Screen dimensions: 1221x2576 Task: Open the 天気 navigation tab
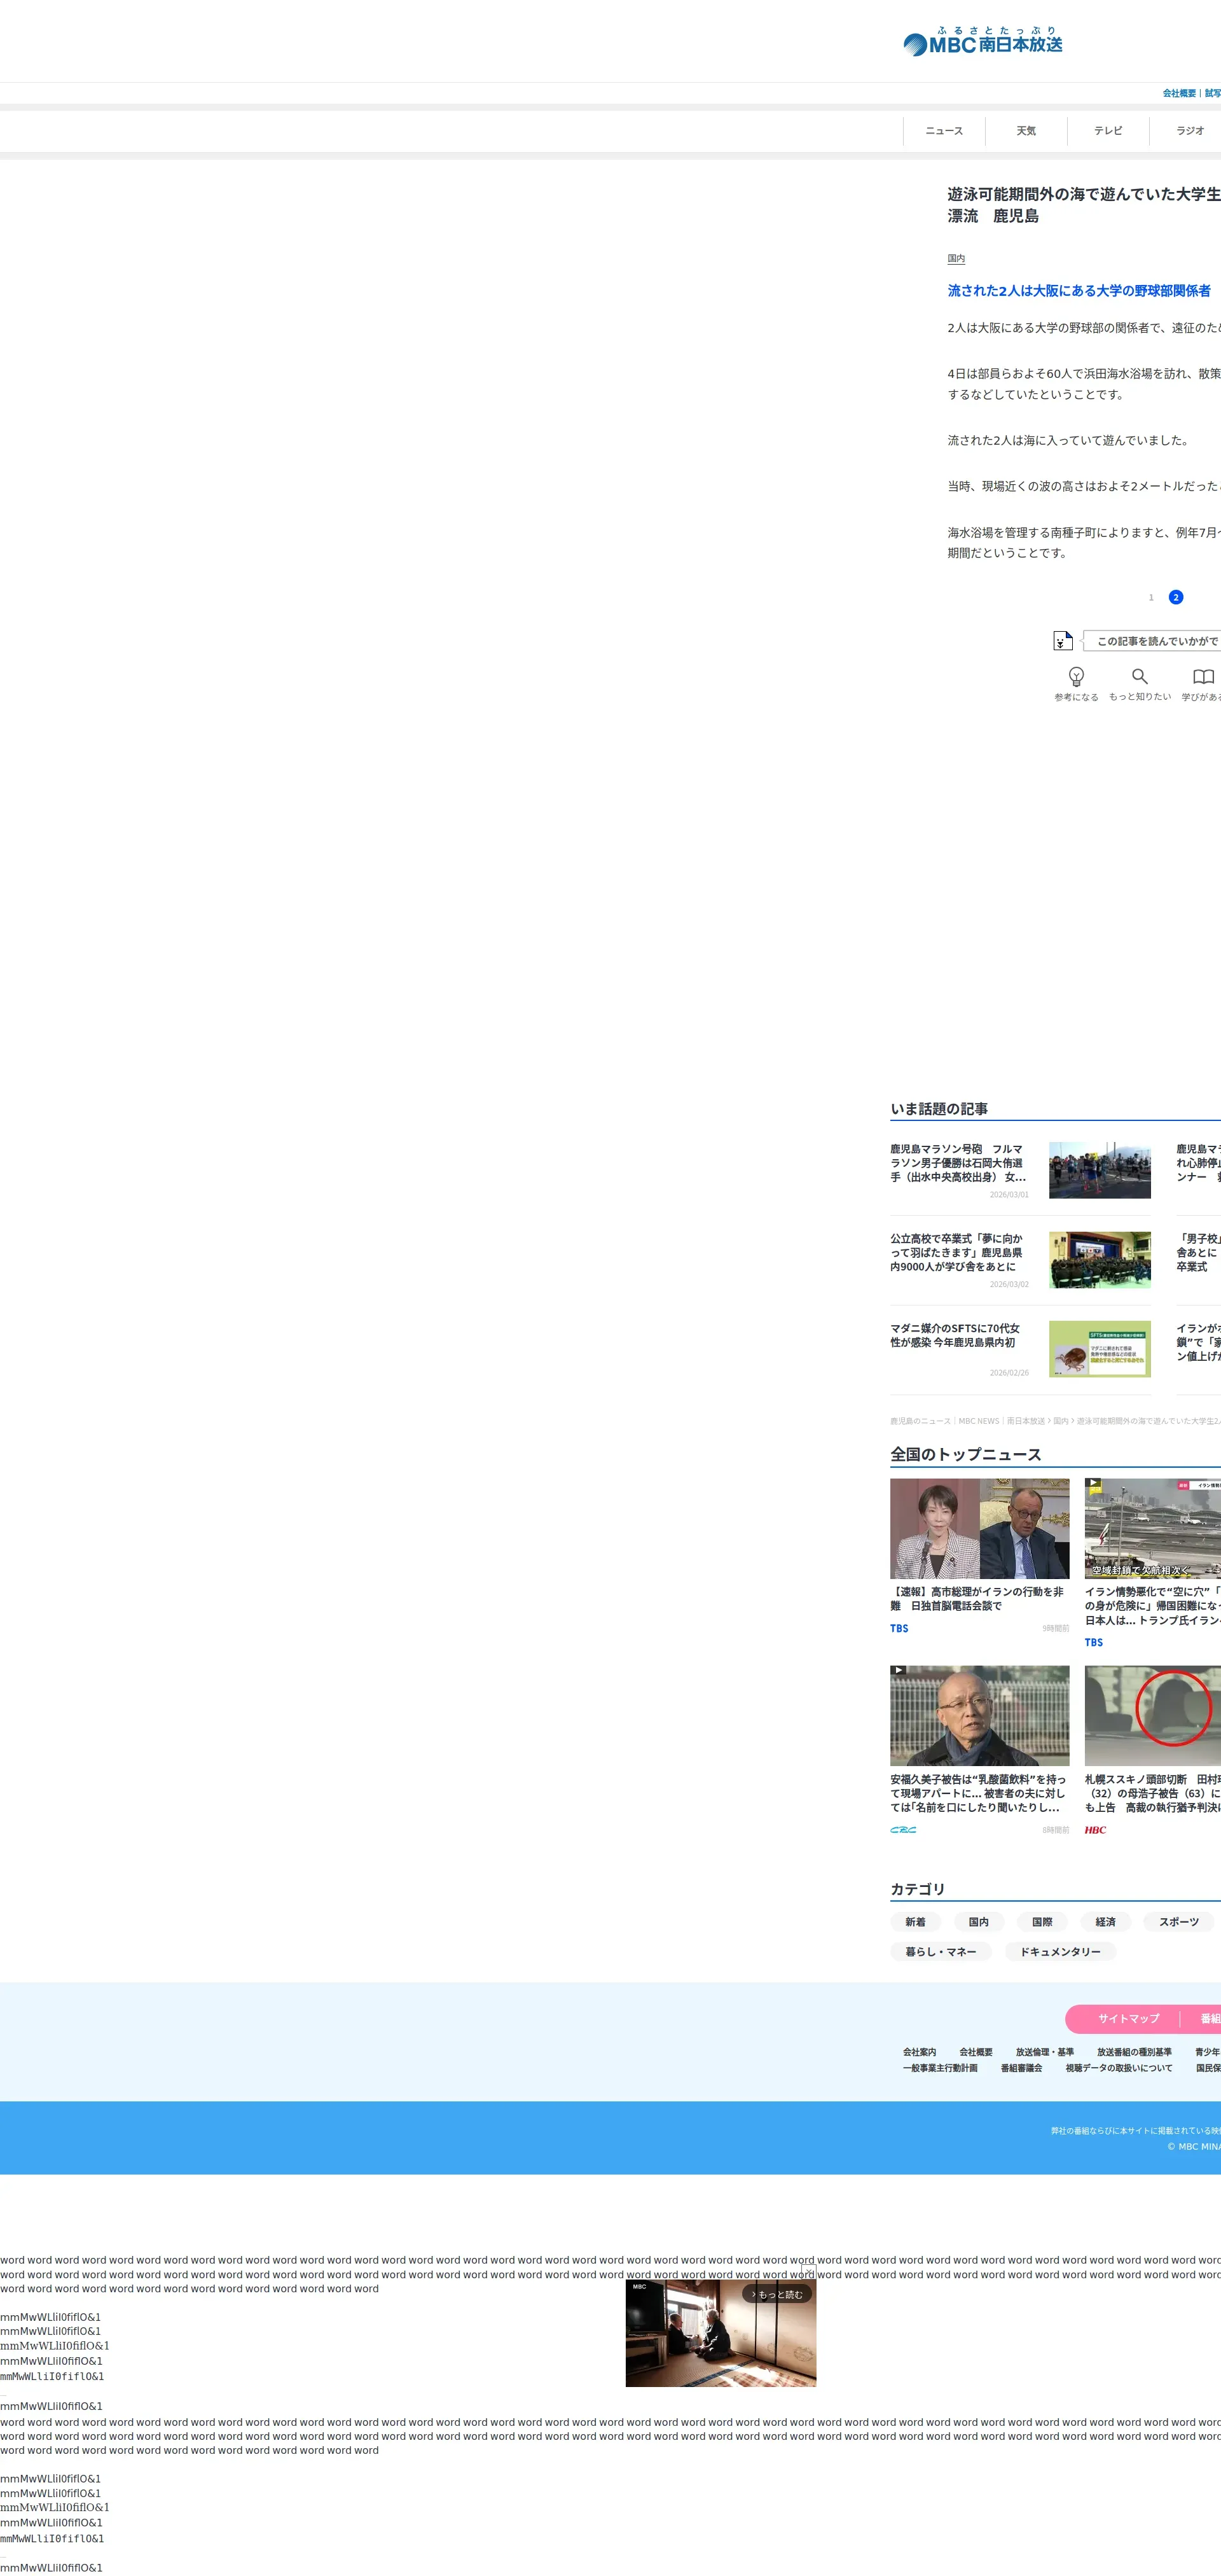point(1025,131)
